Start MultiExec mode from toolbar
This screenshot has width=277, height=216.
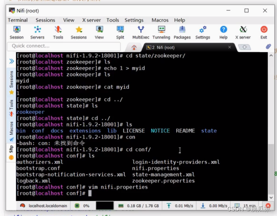(x=141, y=33)
